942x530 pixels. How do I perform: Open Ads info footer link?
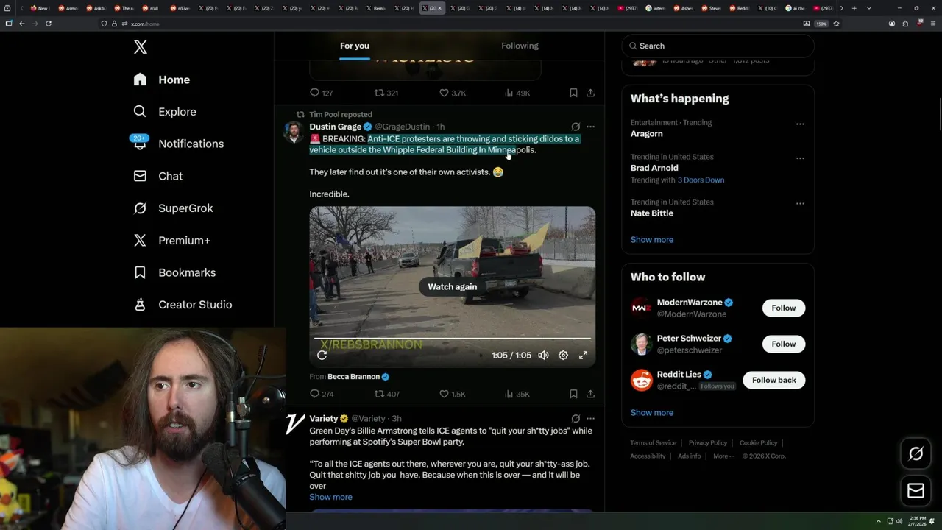click(690, 456)
